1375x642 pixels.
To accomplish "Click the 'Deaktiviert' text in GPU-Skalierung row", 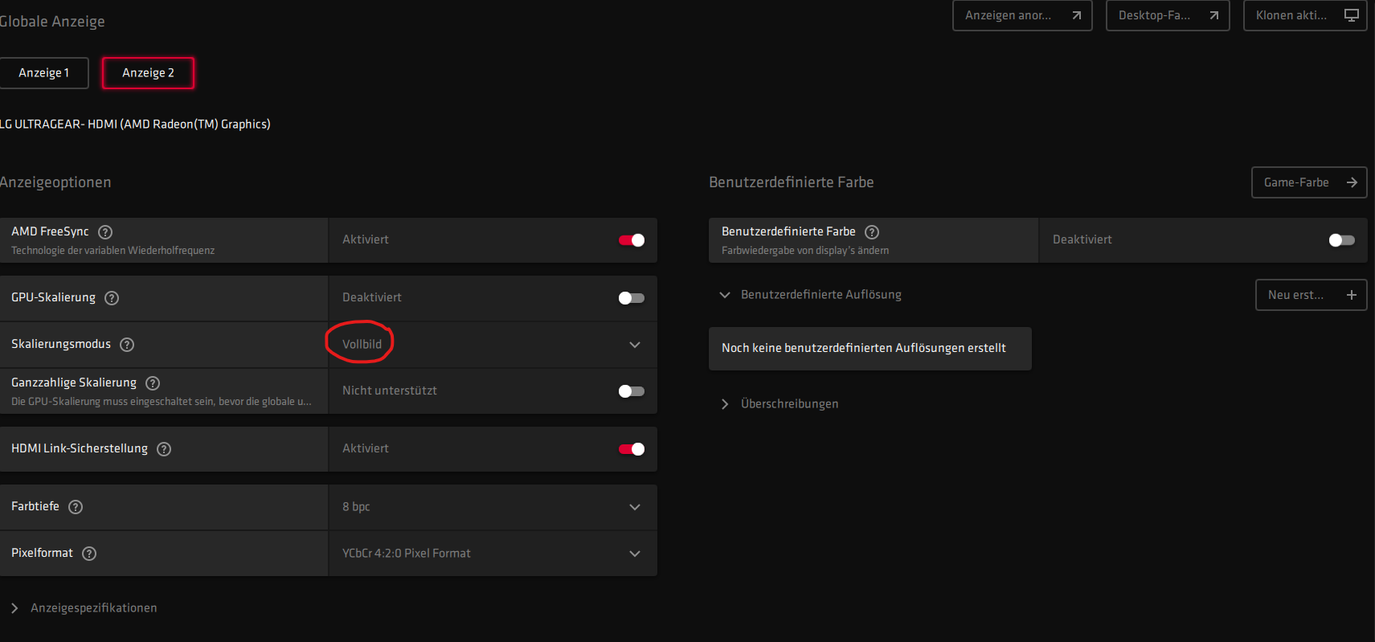I will [x=372, y=298].
